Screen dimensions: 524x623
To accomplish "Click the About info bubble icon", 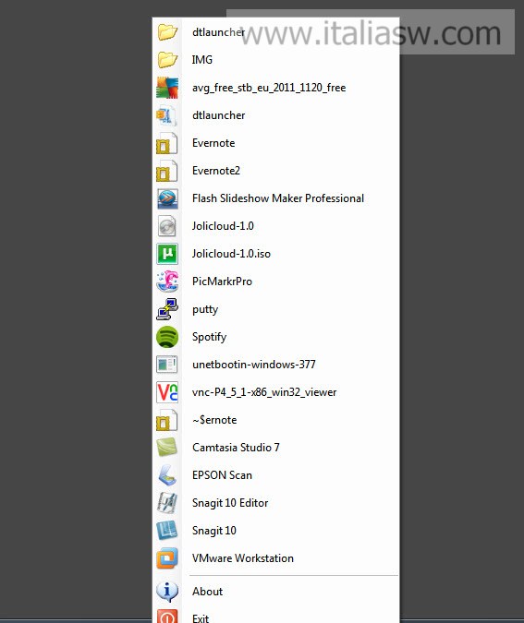I will [167, 592].
